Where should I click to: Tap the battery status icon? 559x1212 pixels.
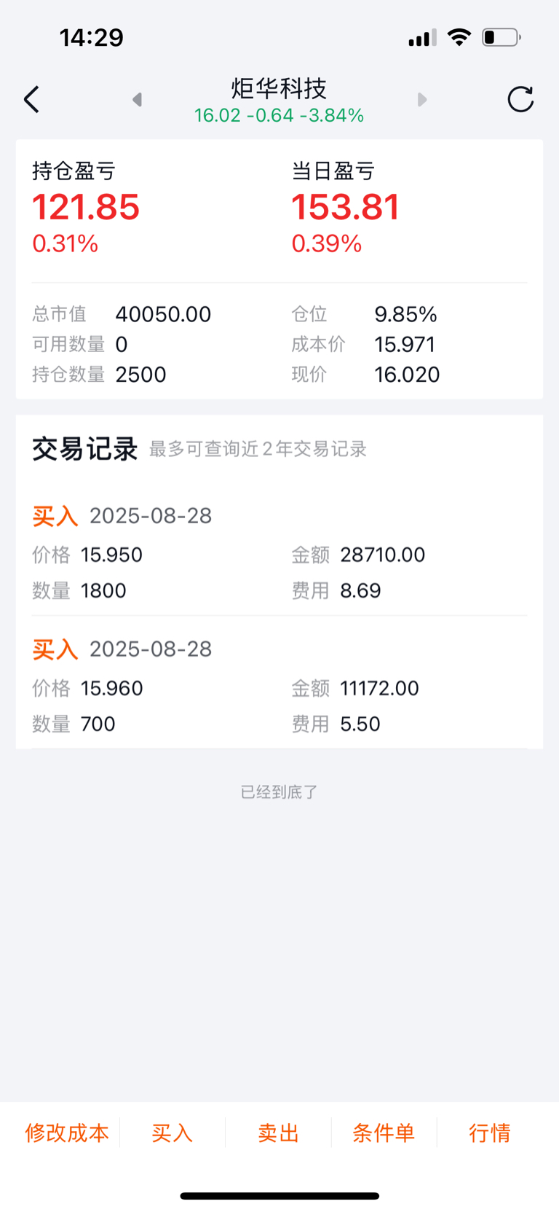click(501, 37)
